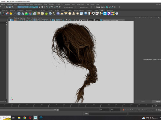Click the V-Ray dome light shelf icon

coord(62,14)
